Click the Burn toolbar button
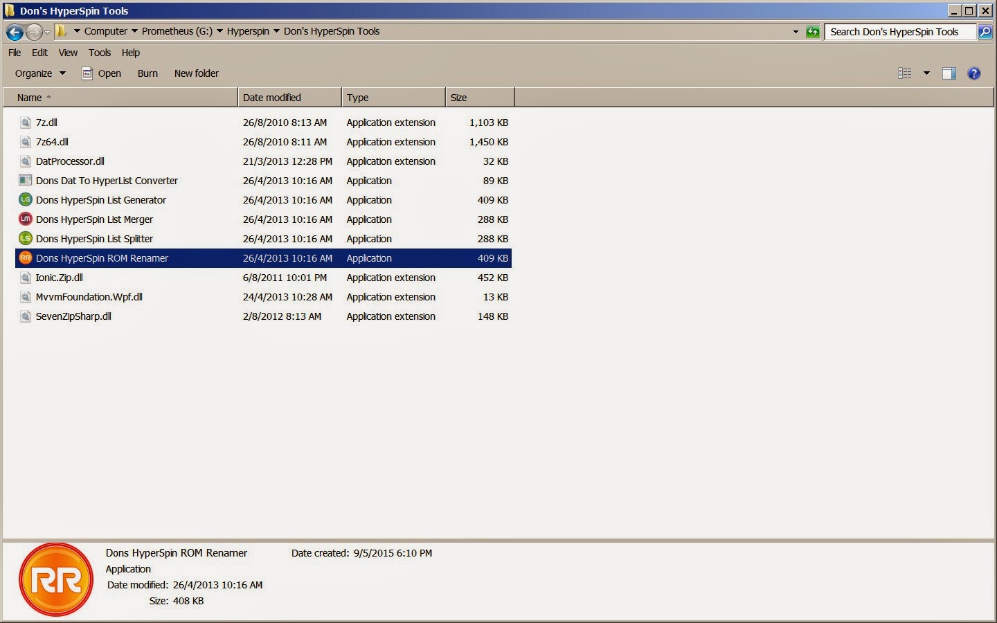 (x=147, y=73)
